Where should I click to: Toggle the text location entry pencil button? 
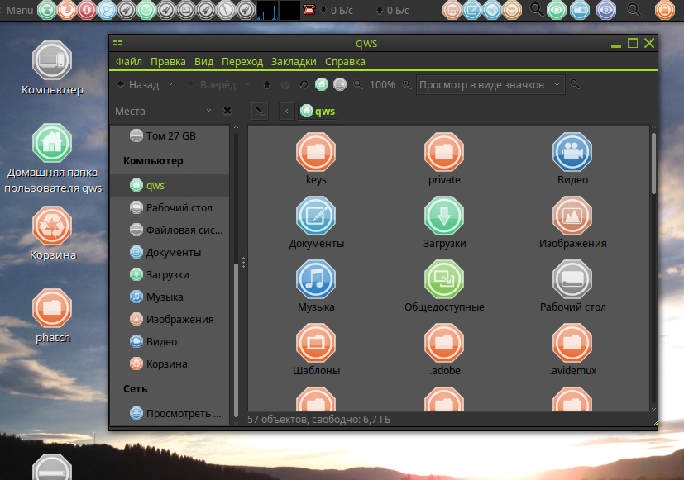click(260, 111)
